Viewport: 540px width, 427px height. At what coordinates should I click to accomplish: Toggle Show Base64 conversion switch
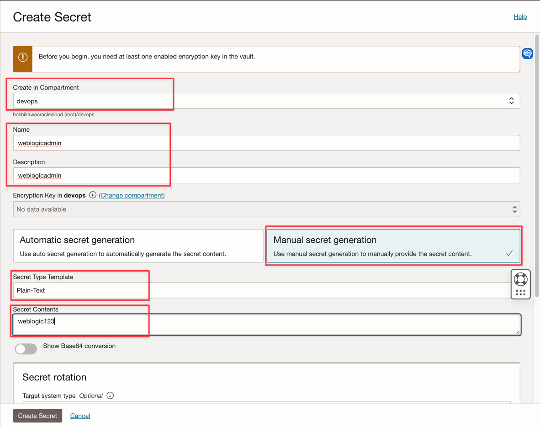[26, 349]
